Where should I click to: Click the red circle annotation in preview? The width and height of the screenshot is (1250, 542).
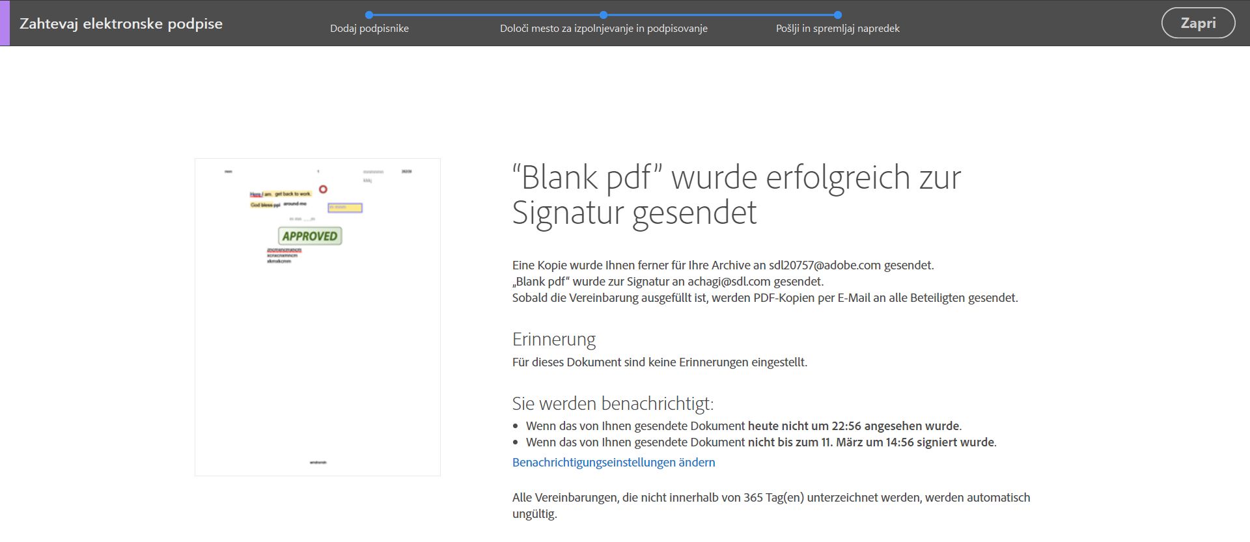(x=323, y=189)
